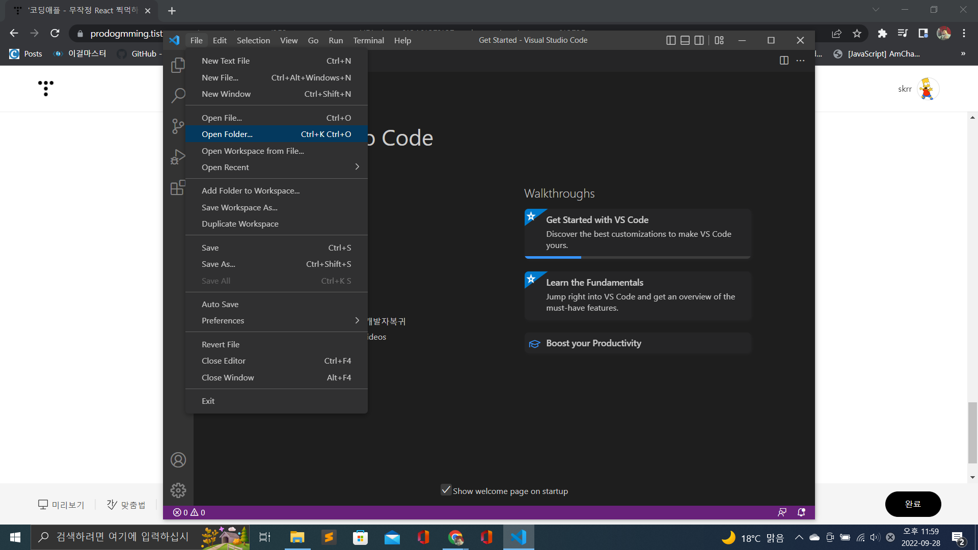The height and width of the screenshot is (550, 978).
Task: Open the Search view in activity bar
Action: coord(178,95)
